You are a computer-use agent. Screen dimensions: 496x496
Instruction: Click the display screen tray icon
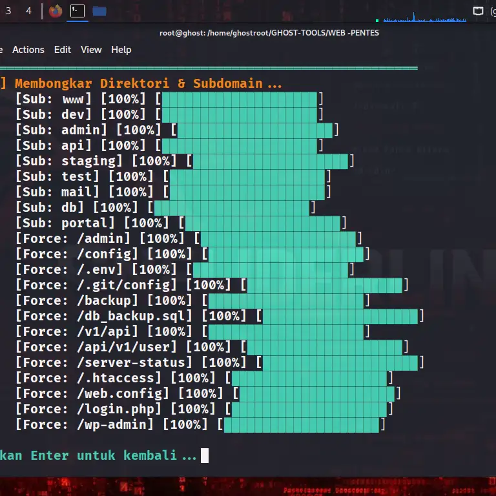point(478,12)
